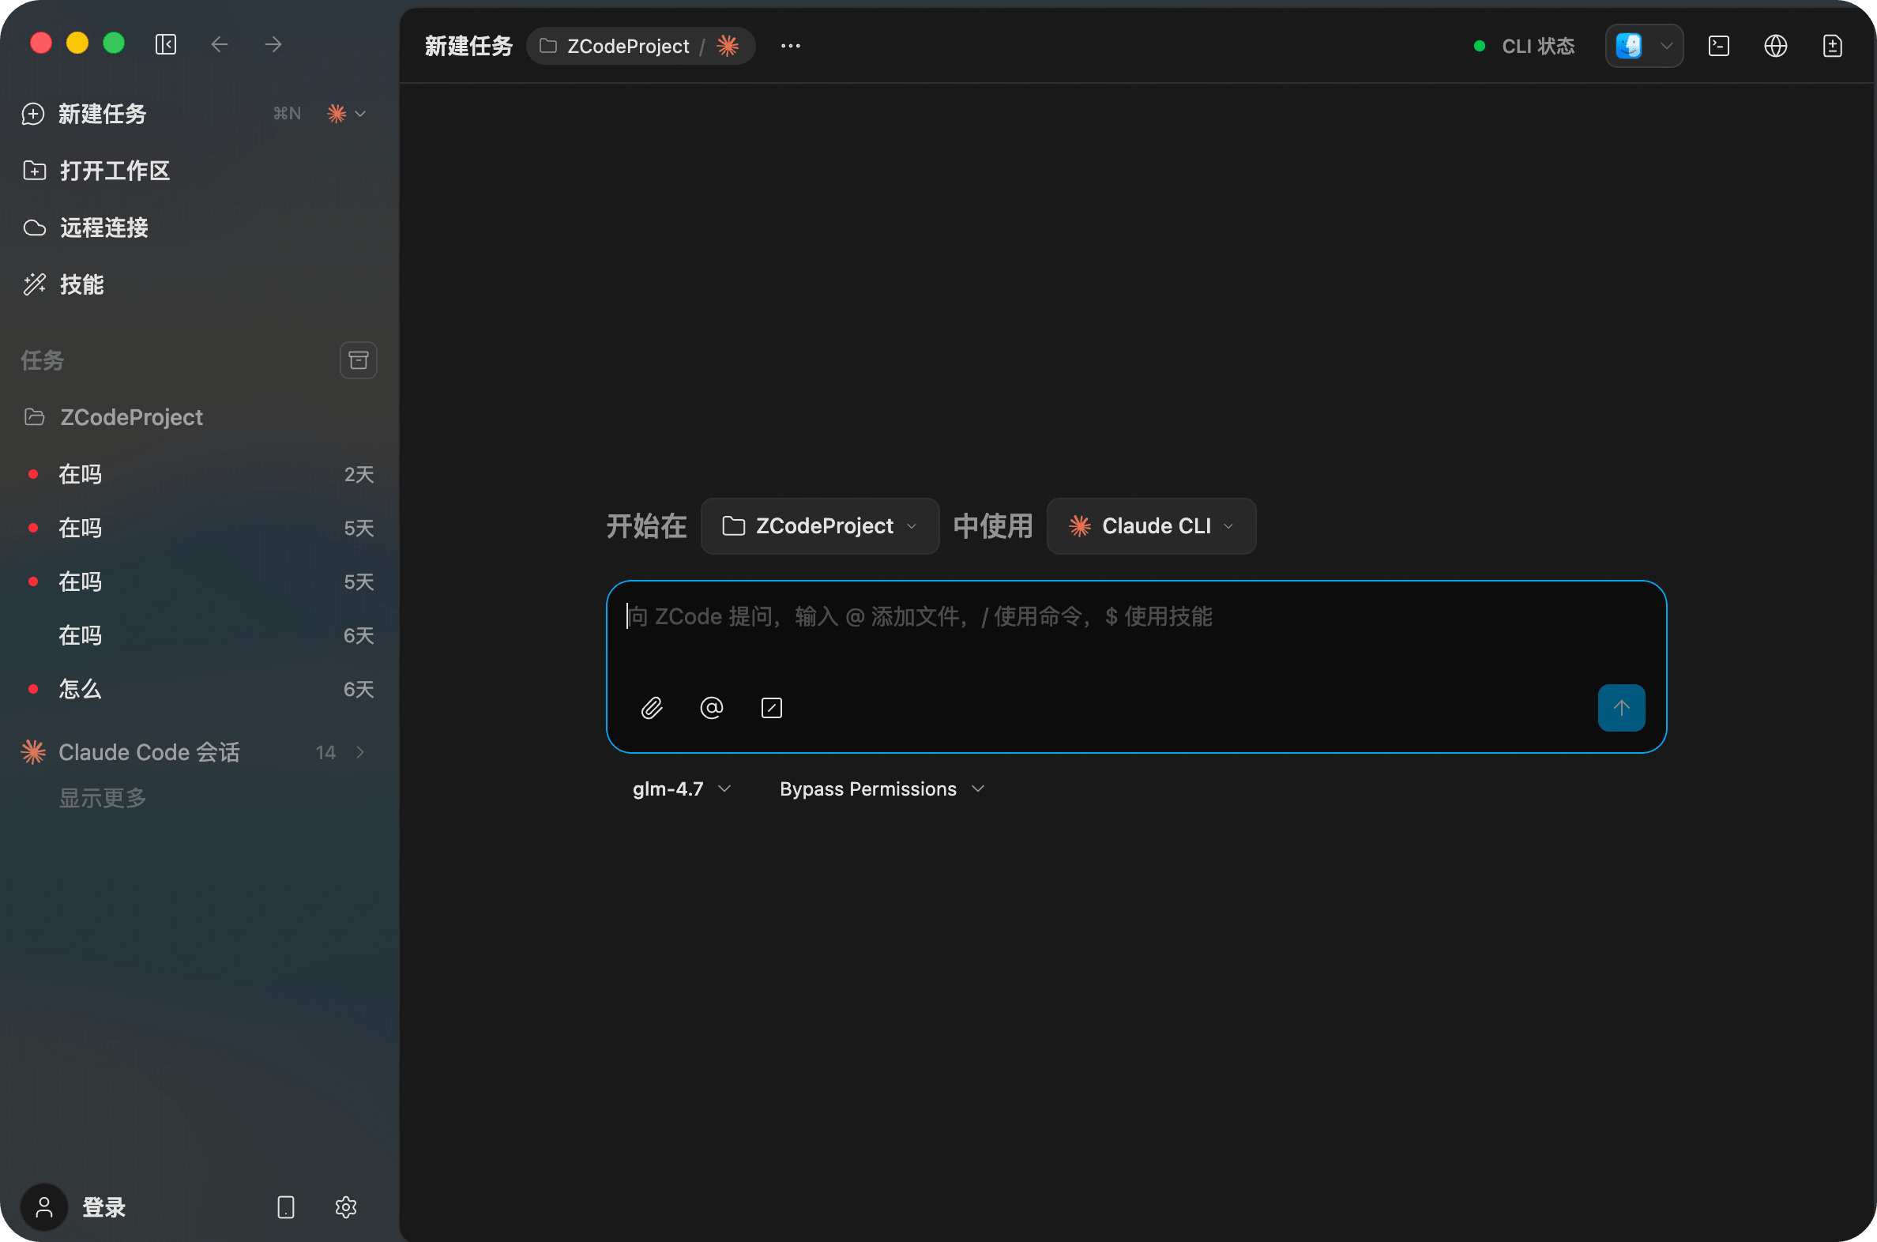Click the archive tasks icon

coord(358,360)
